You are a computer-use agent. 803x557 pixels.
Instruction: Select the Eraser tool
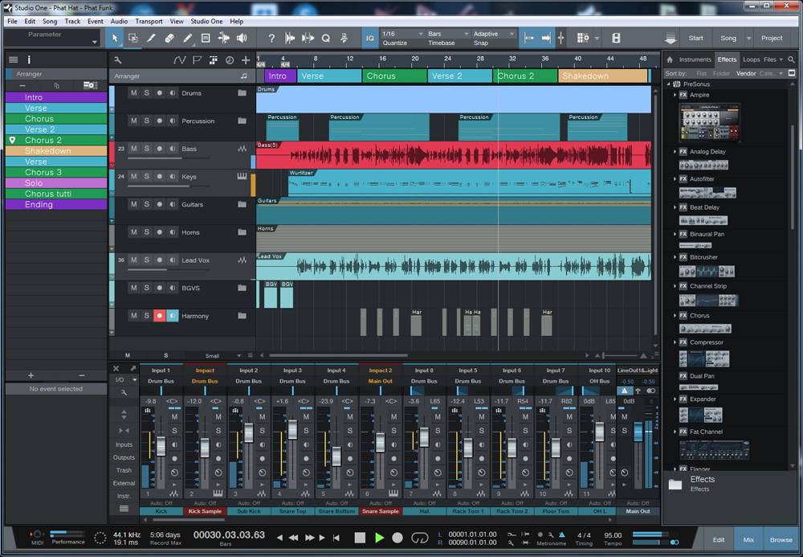[x=169, y=38]
